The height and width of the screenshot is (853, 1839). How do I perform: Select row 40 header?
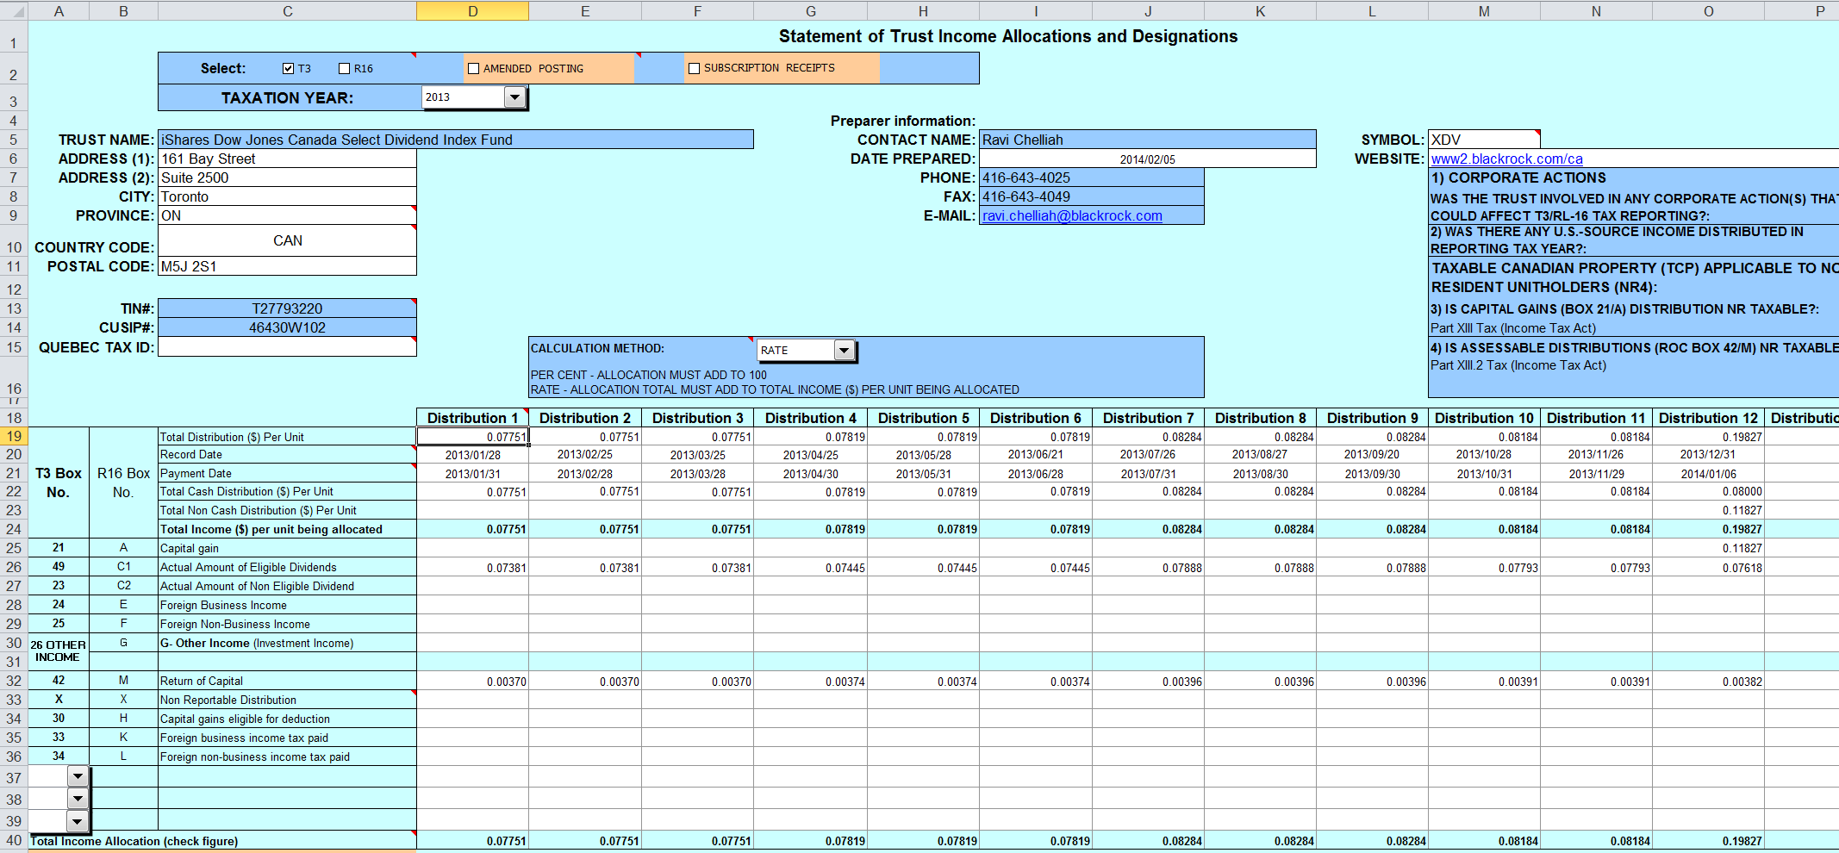[14, 840]
